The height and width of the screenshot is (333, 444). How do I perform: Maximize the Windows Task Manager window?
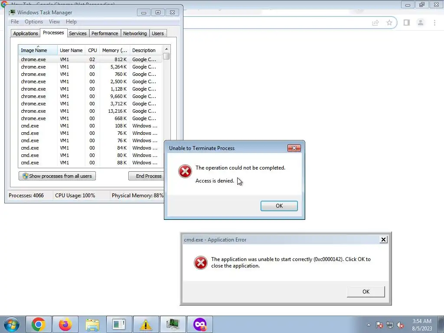point(158,13)
